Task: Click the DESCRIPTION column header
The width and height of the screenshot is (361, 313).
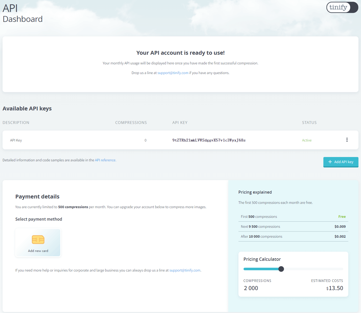Action: (x=16, y=123)
